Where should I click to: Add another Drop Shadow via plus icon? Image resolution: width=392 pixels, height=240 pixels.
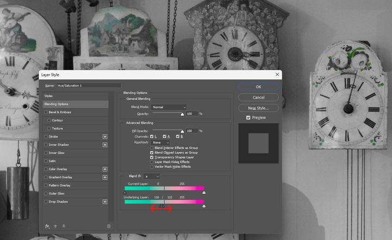[105, 202]
